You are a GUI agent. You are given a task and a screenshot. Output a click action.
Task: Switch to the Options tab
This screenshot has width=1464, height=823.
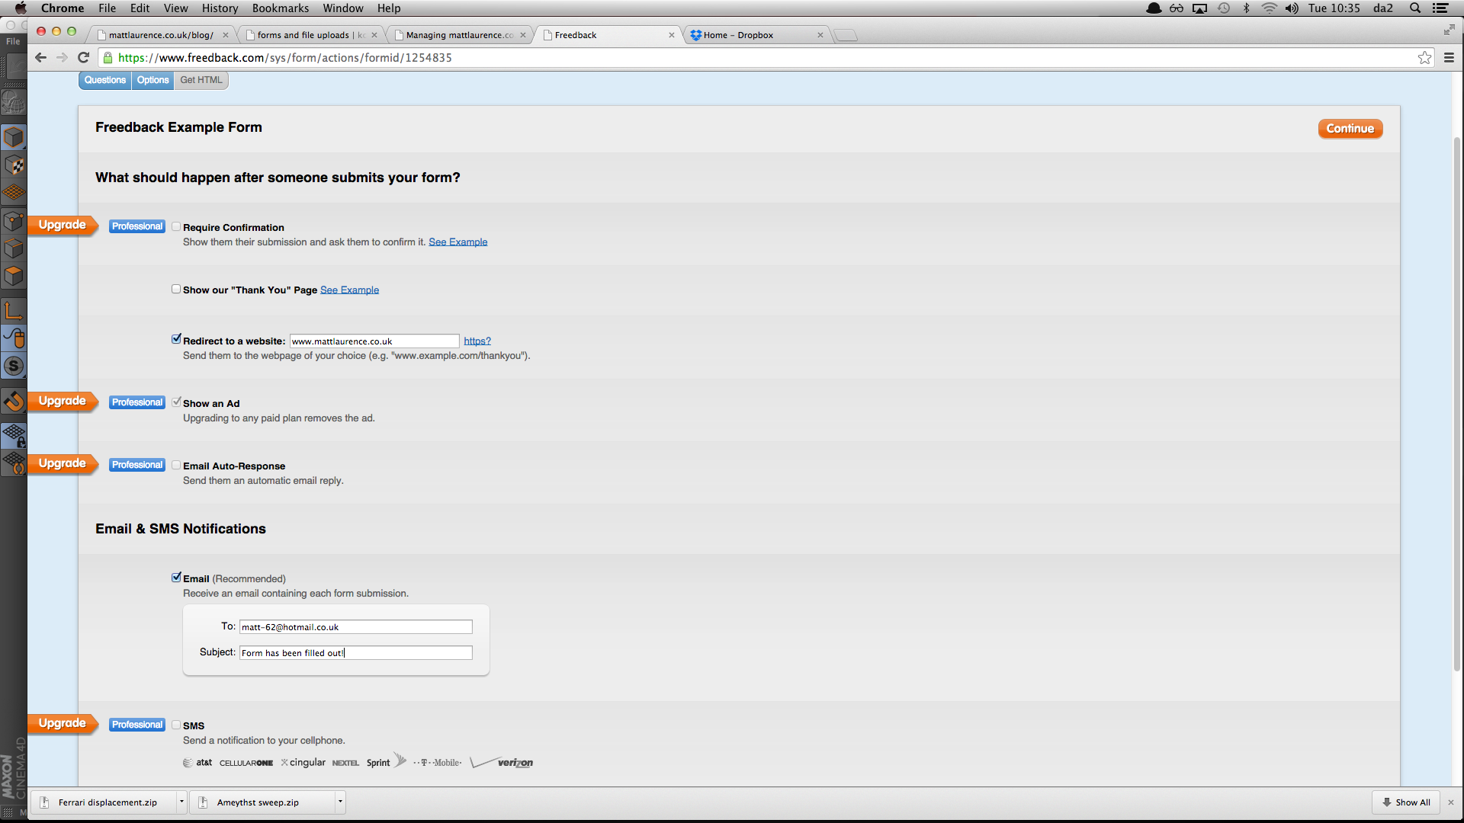[x=152, y=80]
